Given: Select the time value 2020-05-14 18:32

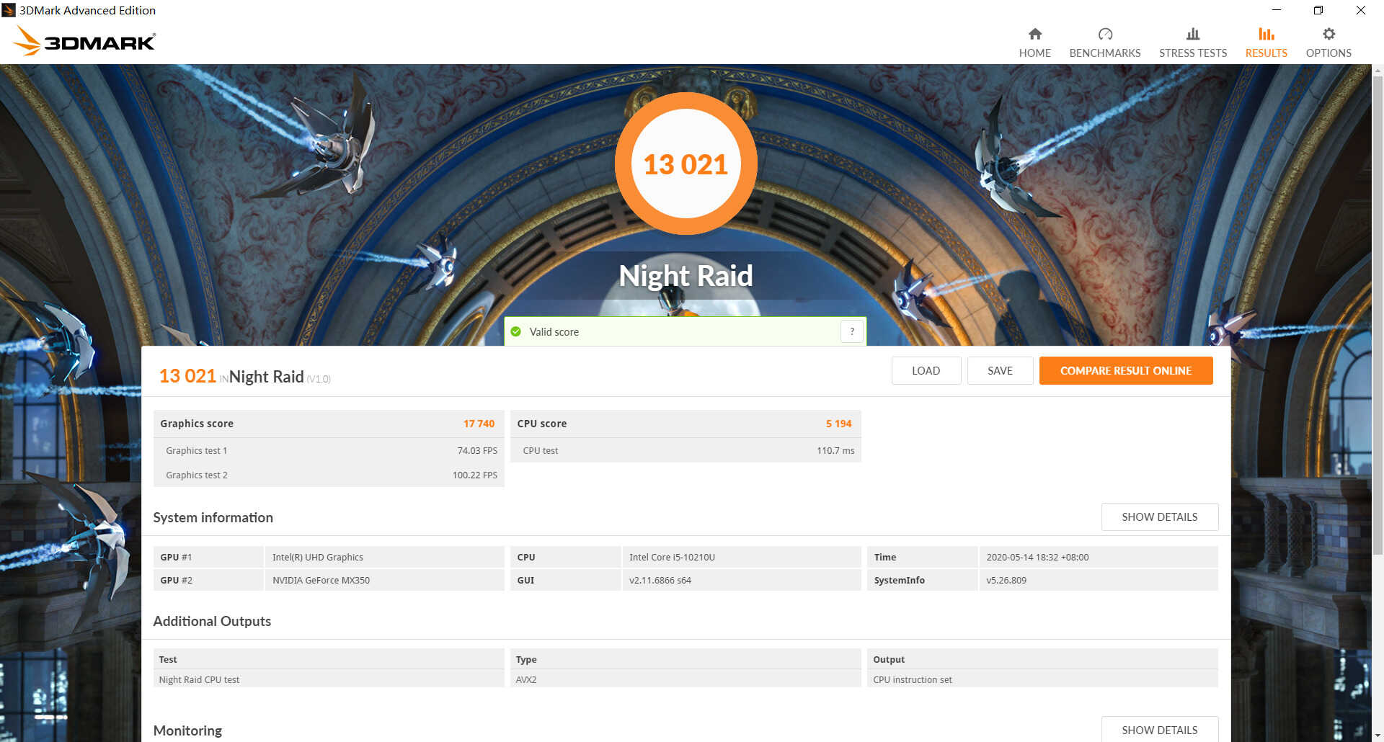Looking at the screenshot, I should point(1037,557).
